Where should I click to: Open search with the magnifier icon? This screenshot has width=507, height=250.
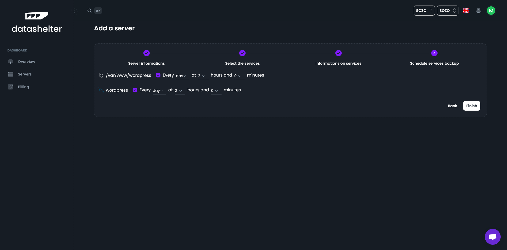coord(90,11)
